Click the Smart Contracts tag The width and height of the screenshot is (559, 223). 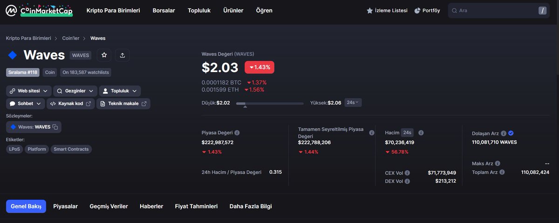click(71, 149)
